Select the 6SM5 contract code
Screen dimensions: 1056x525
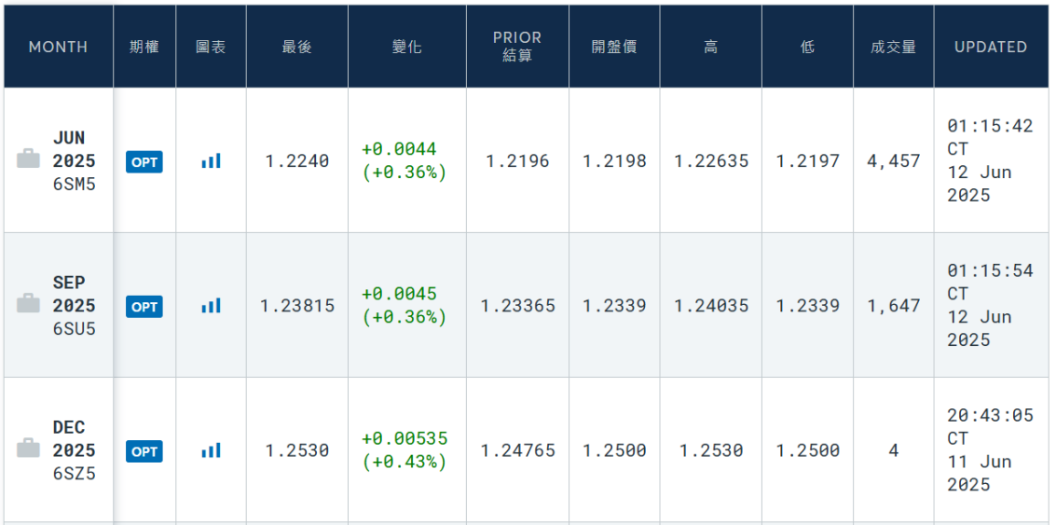pos(74,184)
